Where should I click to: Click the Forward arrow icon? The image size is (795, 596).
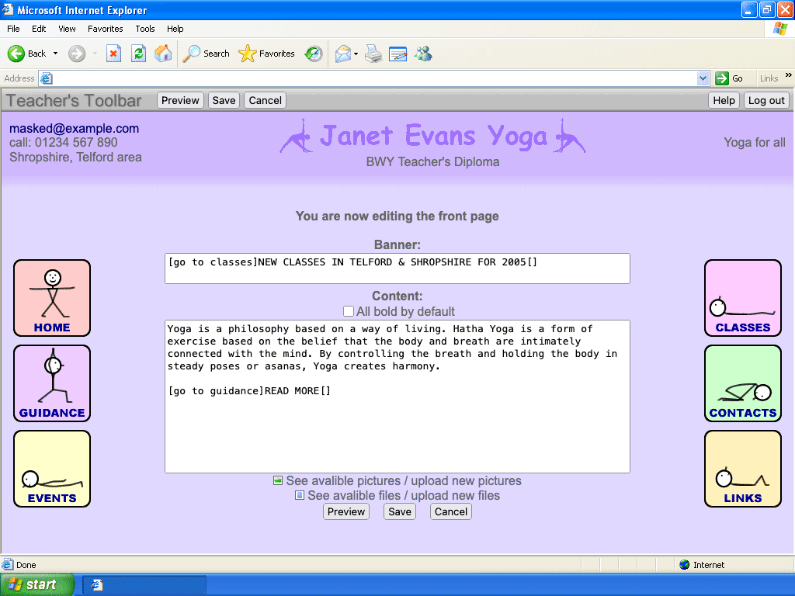77,54
